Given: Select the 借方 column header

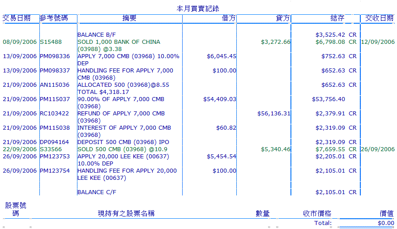Looking at the screenshot, I should tap(229, 18).
